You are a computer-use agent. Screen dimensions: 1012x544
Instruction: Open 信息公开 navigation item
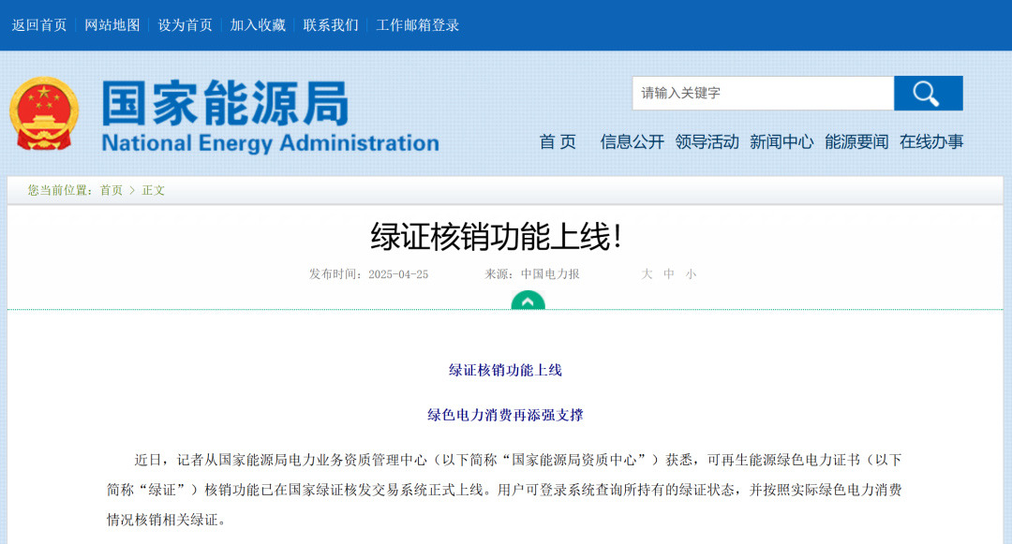tap(632, 141)
